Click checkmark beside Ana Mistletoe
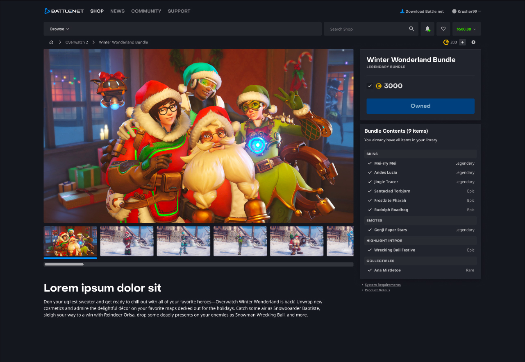 (x=370, y=270)
